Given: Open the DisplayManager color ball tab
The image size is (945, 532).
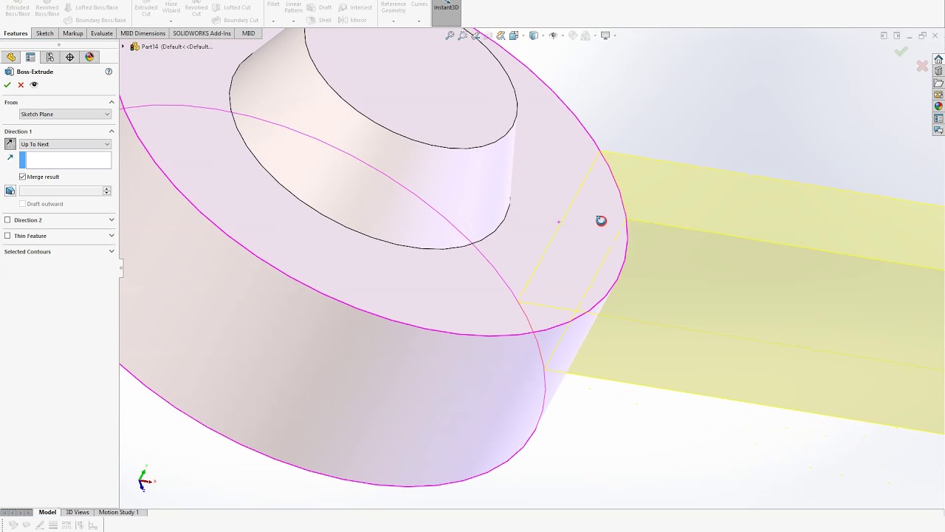Looking at the screenshot, I should click(x=90, y=57).
